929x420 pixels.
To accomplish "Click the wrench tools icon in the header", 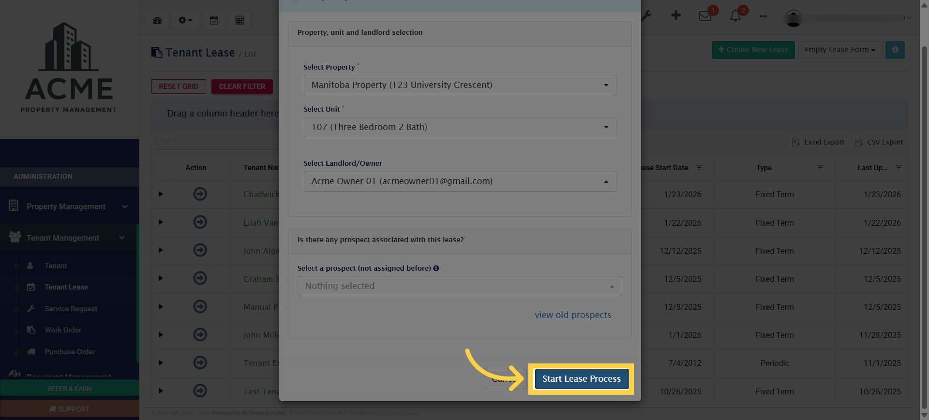I will [646, 15].
